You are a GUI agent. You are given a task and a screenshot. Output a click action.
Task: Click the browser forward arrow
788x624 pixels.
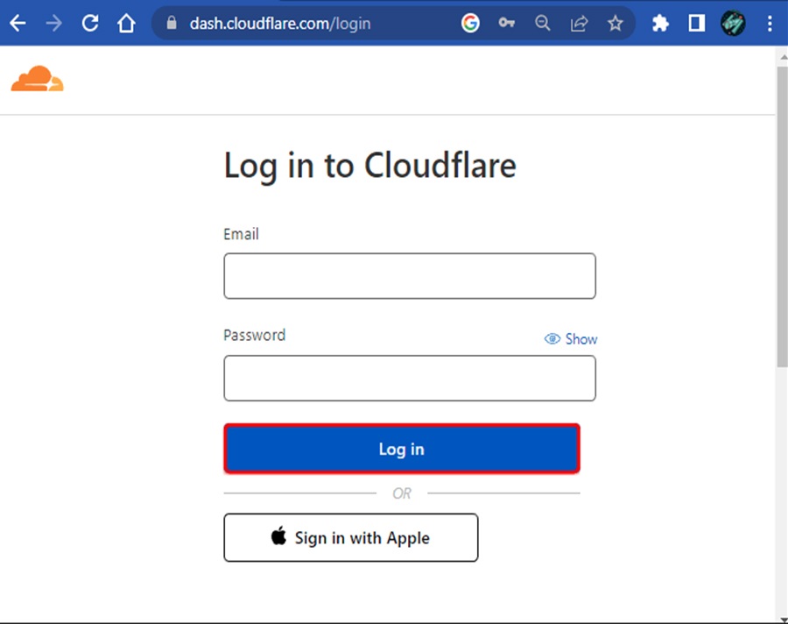[x=53, y=24]
